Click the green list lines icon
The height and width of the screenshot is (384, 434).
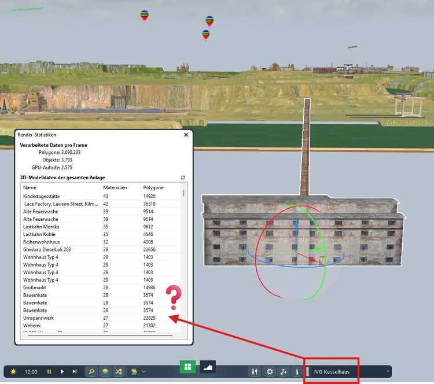[x=134, y=372]
